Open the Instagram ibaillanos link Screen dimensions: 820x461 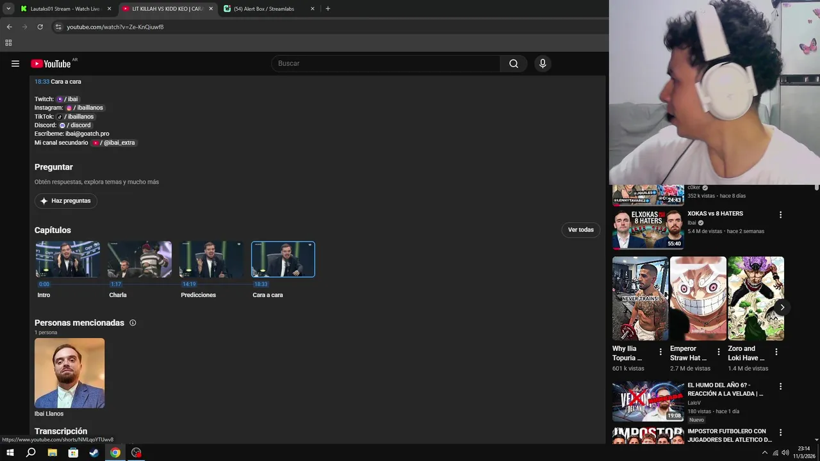(x=85, y=108)
